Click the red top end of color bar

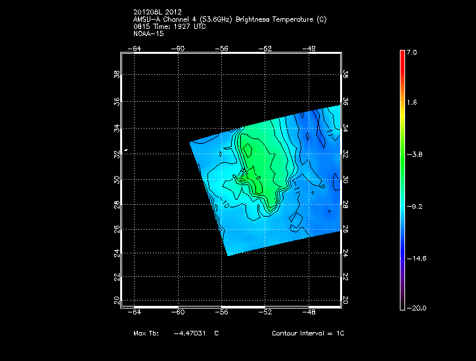[402, 54]
